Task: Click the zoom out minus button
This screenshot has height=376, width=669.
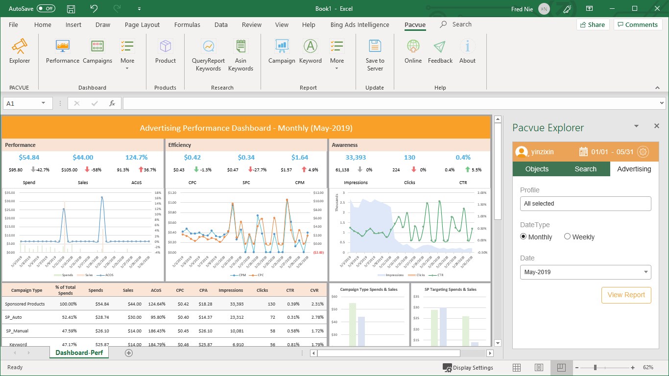Action: [x=577, y=368]
